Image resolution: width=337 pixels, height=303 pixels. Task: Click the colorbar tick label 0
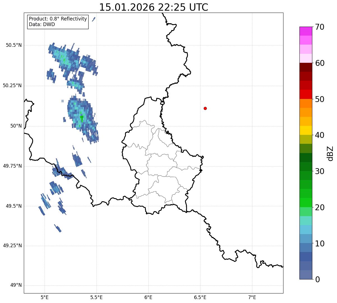pos(318,279)
